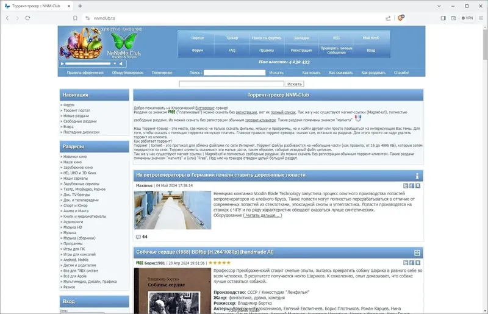Open the wind turbine blade thumbnail

click(173, 210)
